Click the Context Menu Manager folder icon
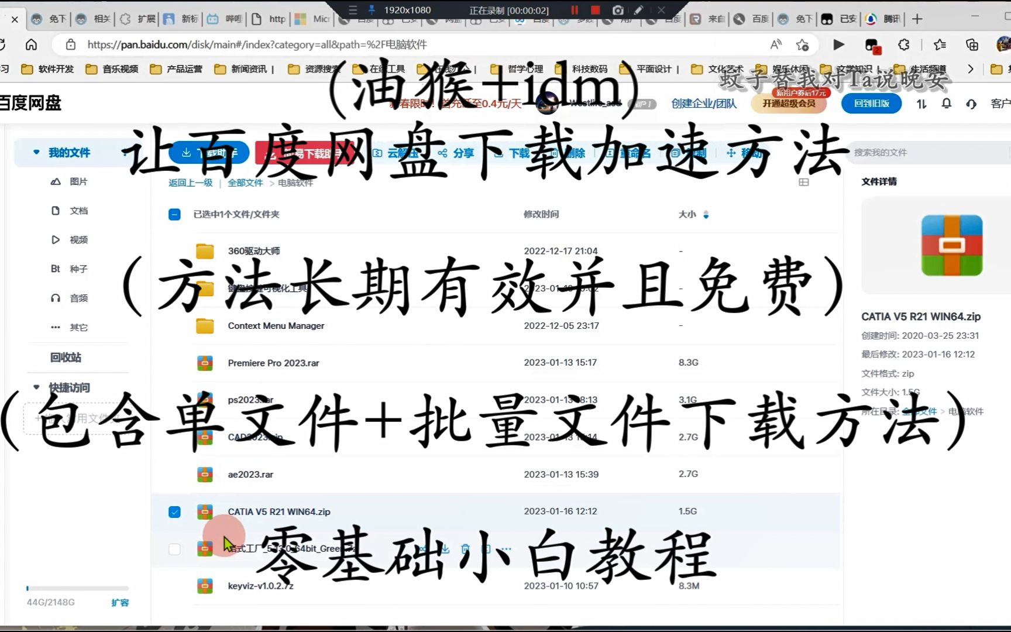Image resolution: width=1011 pixels, height=632 pixels. tap(205, 325)
